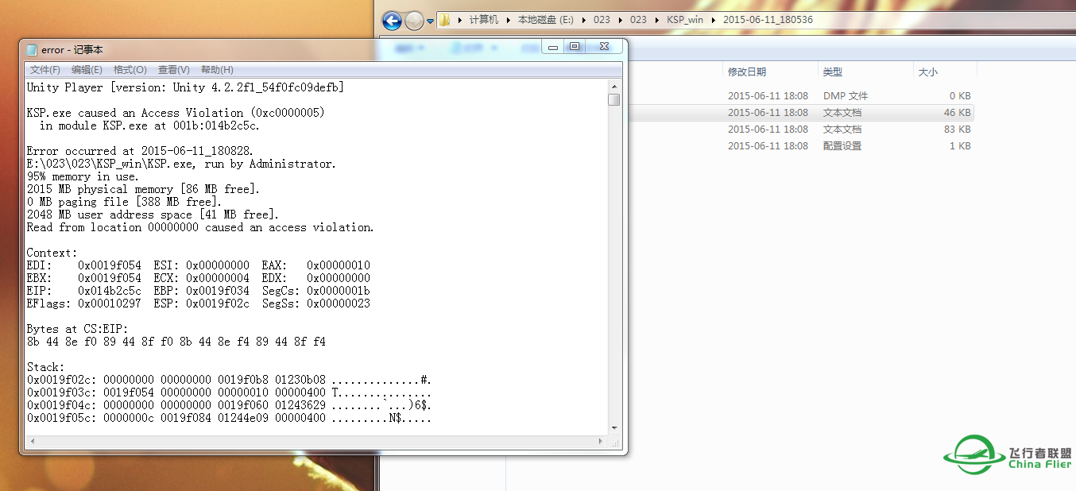Open the recent pages dropdown beside the forward button
1076x491 pixels.
(430, 21)
